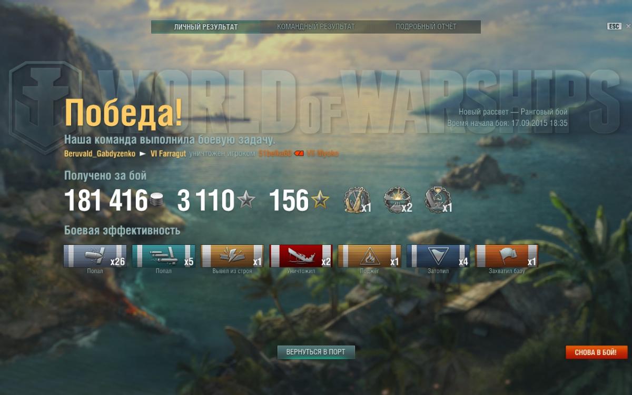632x395 pixels.
Task: Click the Вывел из строя ribbon
Action: [x=232, y=256]
